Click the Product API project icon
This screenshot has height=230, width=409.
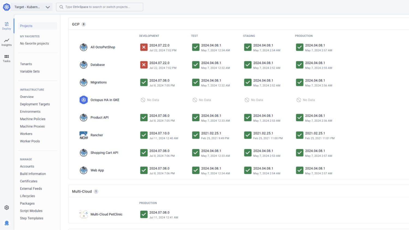pos(83,117)
